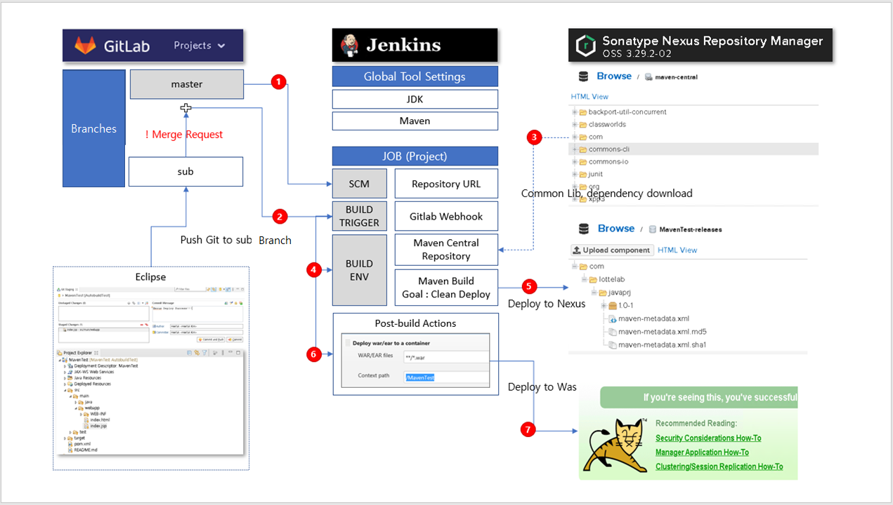Collapse the javaprj folder node

click(594, 292)
